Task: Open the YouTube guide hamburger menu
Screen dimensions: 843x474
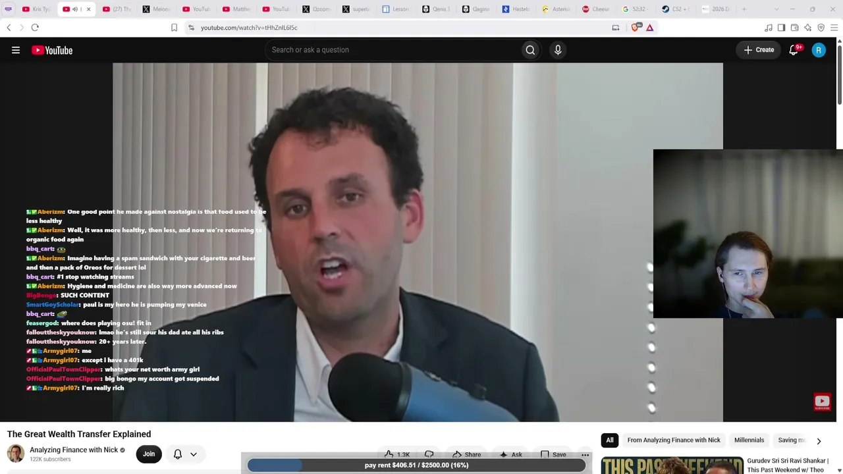Action: (x=16, y=50)
